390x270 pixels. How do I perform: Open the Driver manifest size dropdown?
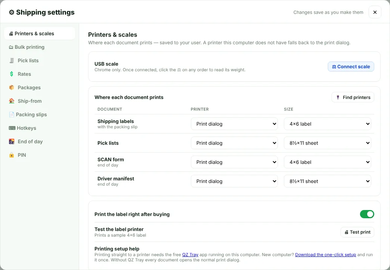click(x=327, y=181)
